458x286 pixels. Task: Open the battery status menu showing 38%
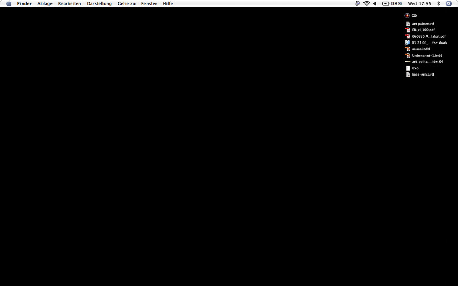392,4
